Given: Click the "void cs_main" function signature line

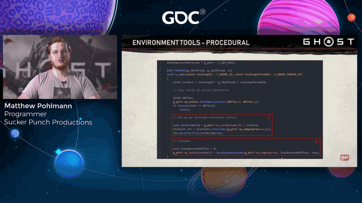Looking at the screenshot, I should [x=234, y=74].
